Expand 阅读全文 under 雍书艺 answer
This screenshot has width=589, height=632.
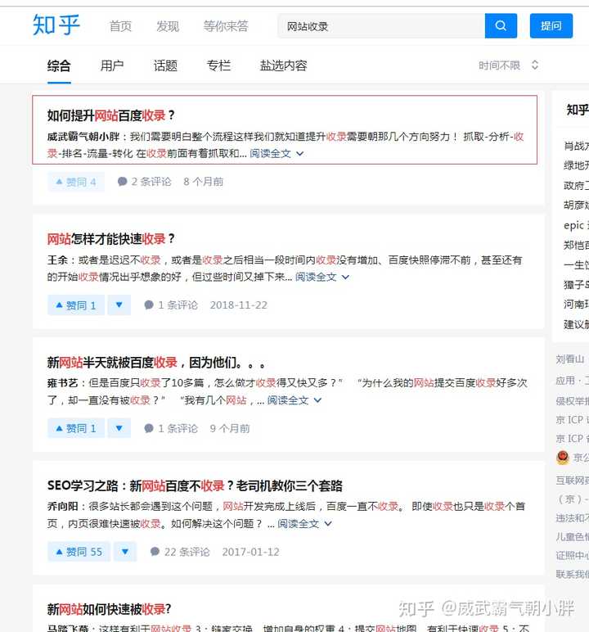294,400
